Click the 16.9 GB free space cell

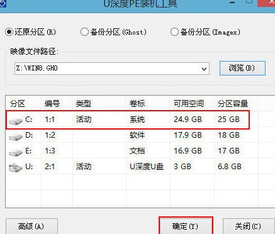pos(188,151)
